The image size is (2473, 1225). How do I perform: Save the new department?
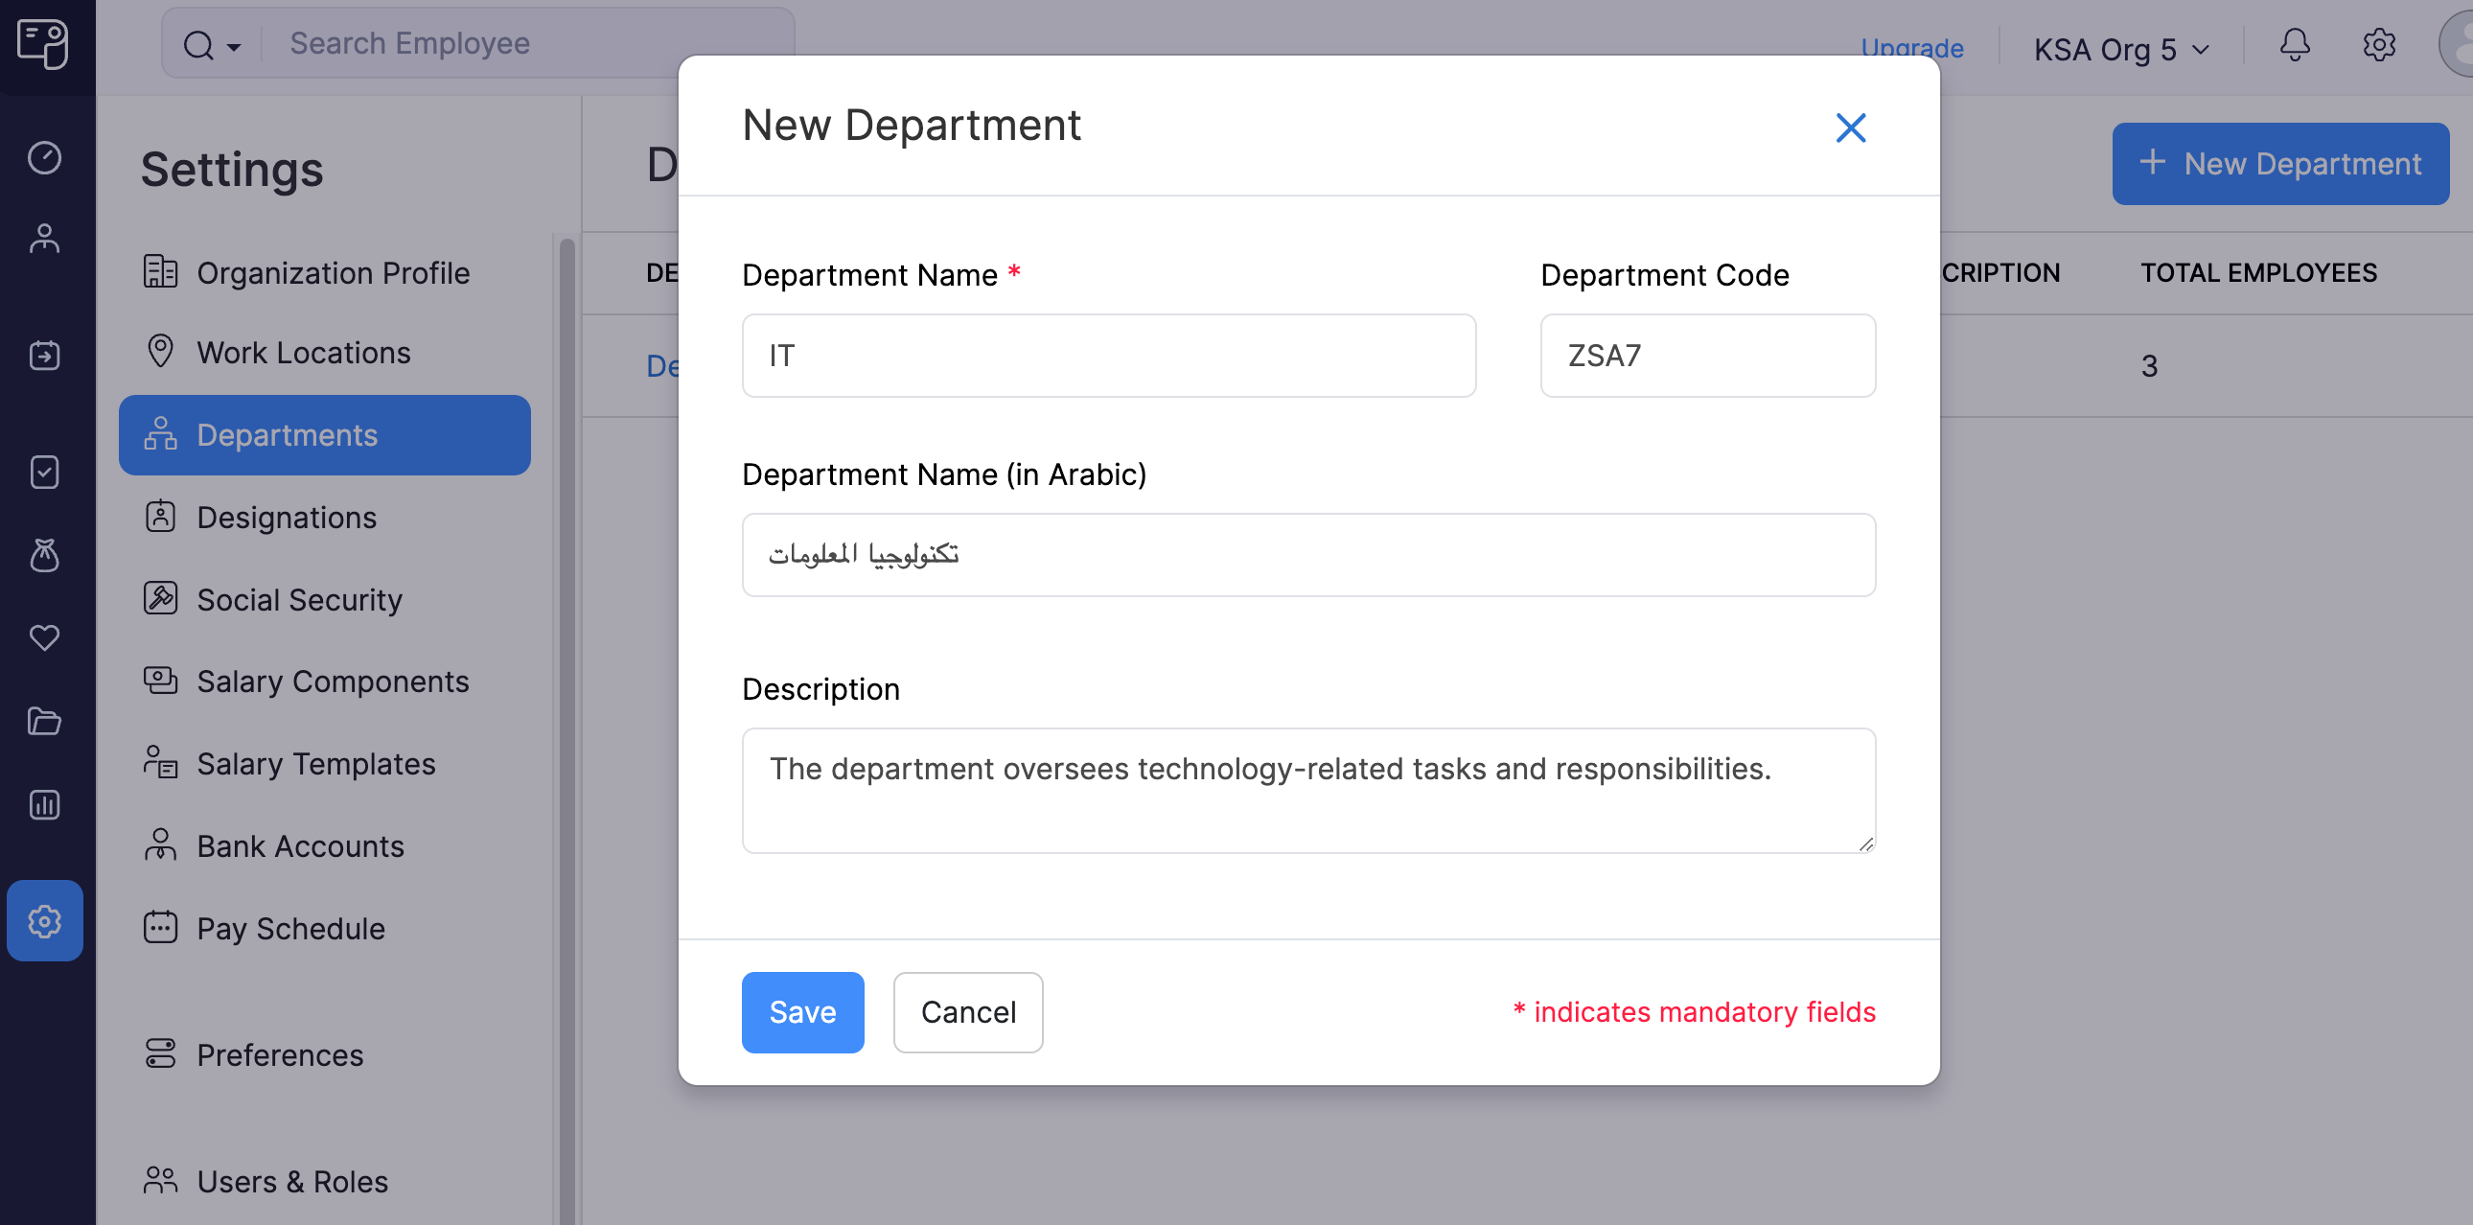point(802,1012)
